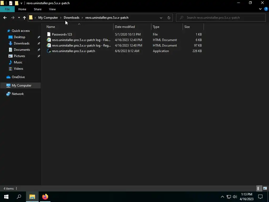The width and height of the screenshot is (269, 202).
Task: Show hidden system tray icons
Action: click(x=222, y=197)
